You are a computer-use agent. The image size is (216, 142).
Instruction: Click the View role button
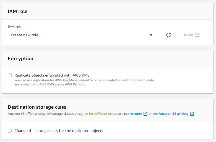pyautogui.click(x=191, y=35)
